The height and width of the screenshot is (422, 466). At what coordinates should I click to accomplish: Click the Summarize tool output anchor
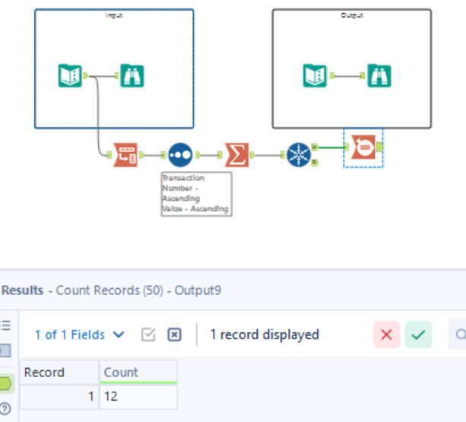click(x=252, y=155)
